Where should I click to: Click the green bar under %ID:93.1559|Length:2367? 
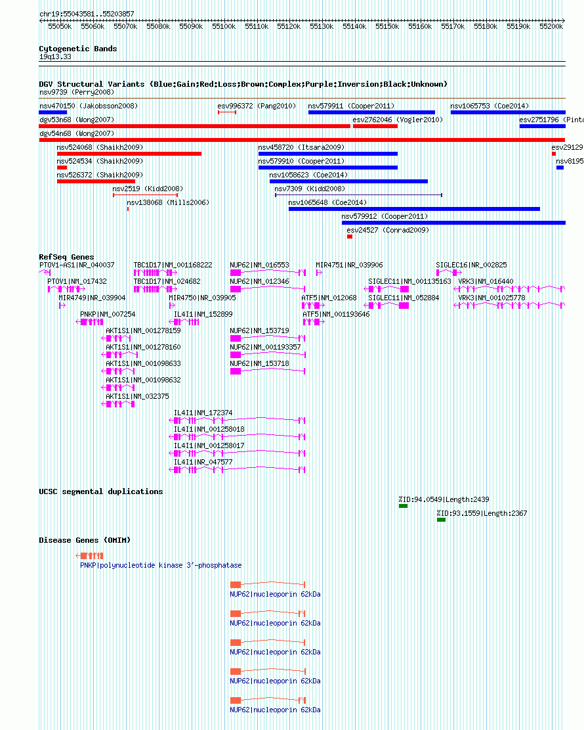[x=441, y=520]
